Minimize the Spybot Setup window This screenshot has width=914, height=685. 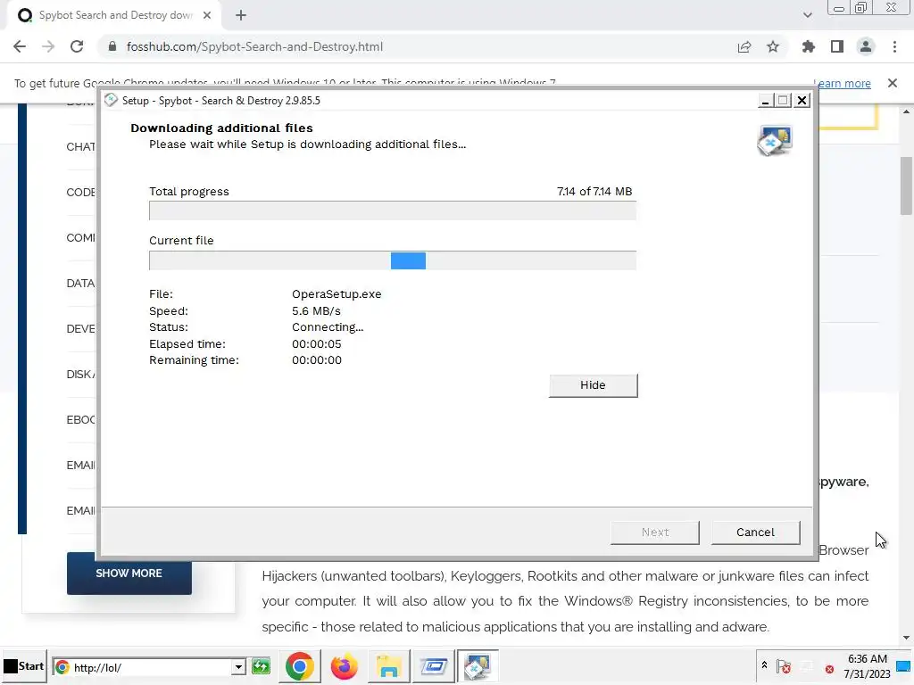(x=765, y=101)
